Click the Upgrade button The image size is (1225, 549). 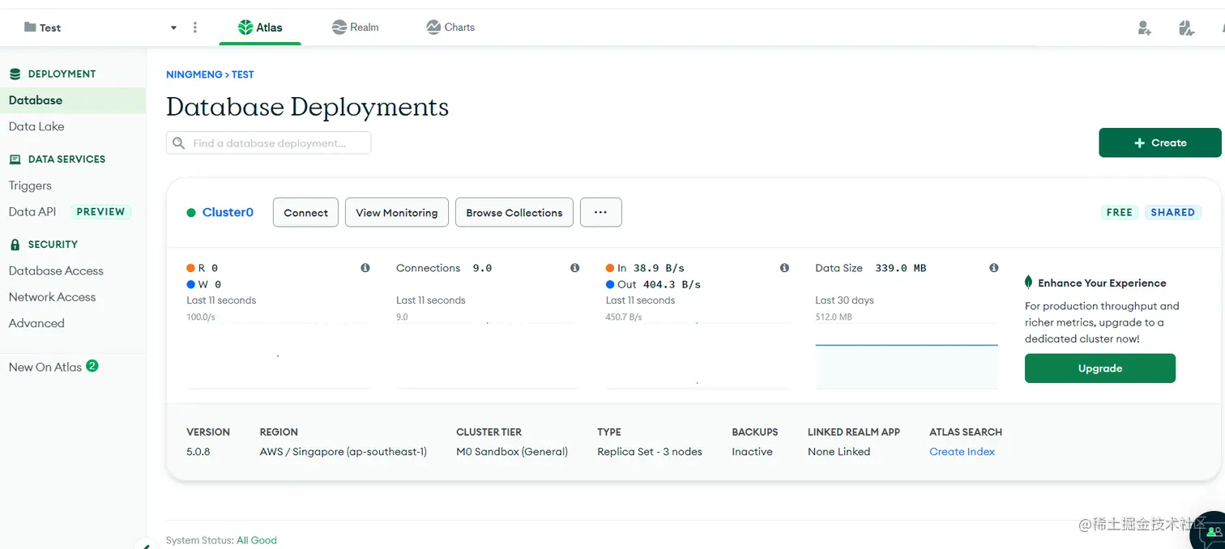pos(1100,368)
